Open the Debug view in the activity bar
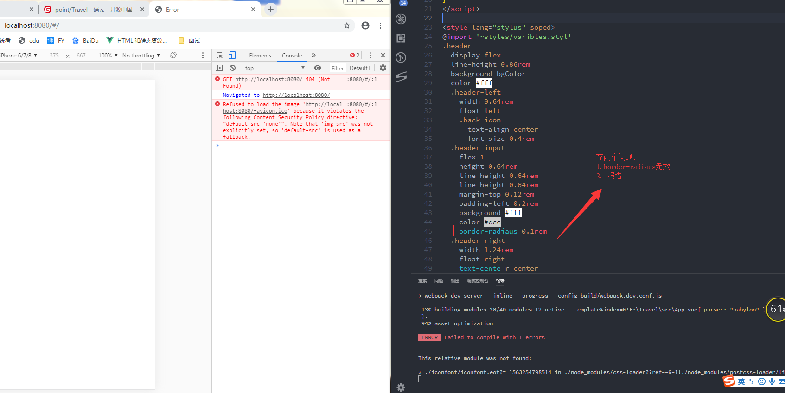The image size is (785, 393). coord(401,19)
